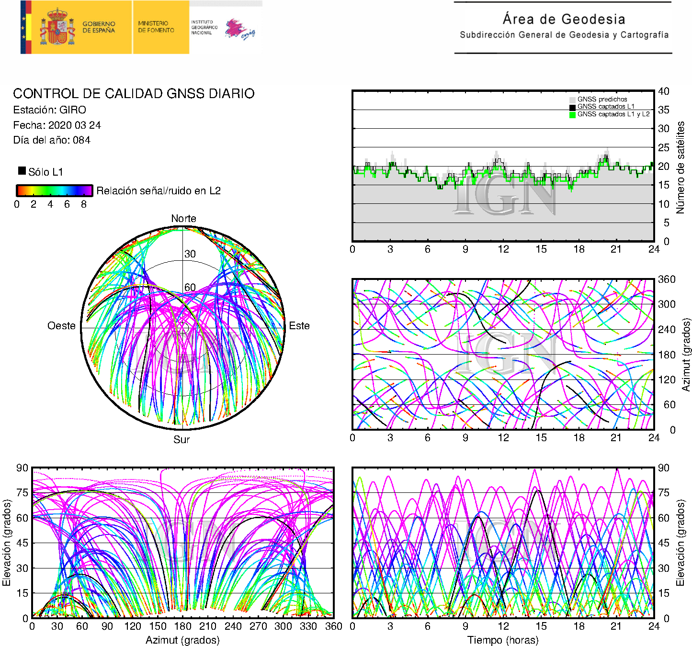Click the Subdirección General de Geodesia y Cartografía text
The height and width of the screenshot is (646, 692).
coord(564,35)
